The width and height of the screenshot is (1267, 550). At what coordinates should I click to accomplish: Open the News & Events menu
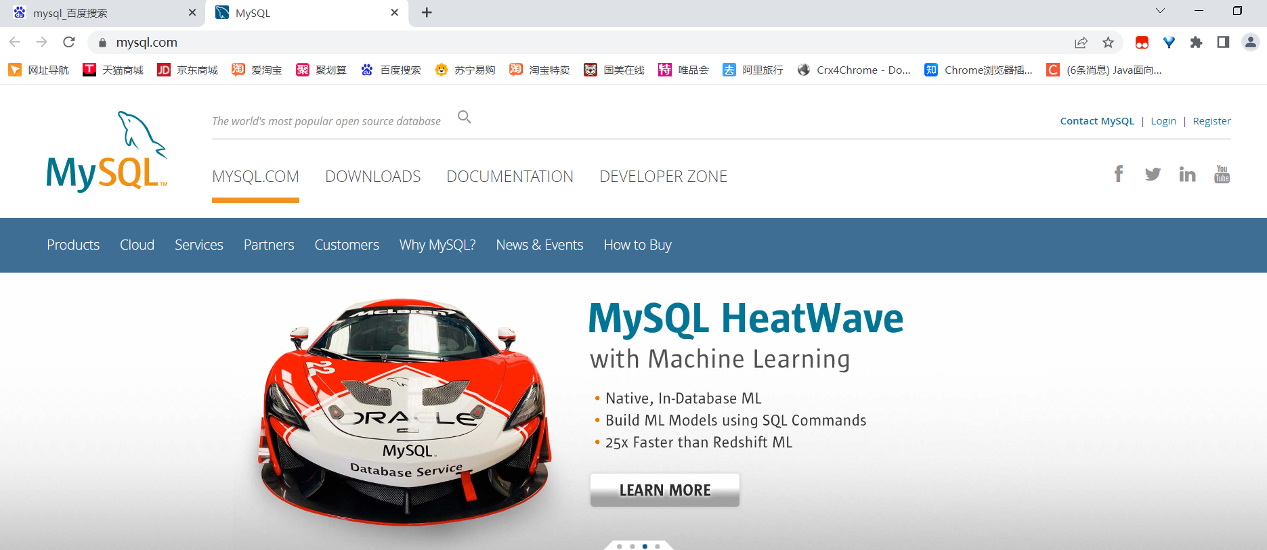pyautogui.click(x=540, y=245)
